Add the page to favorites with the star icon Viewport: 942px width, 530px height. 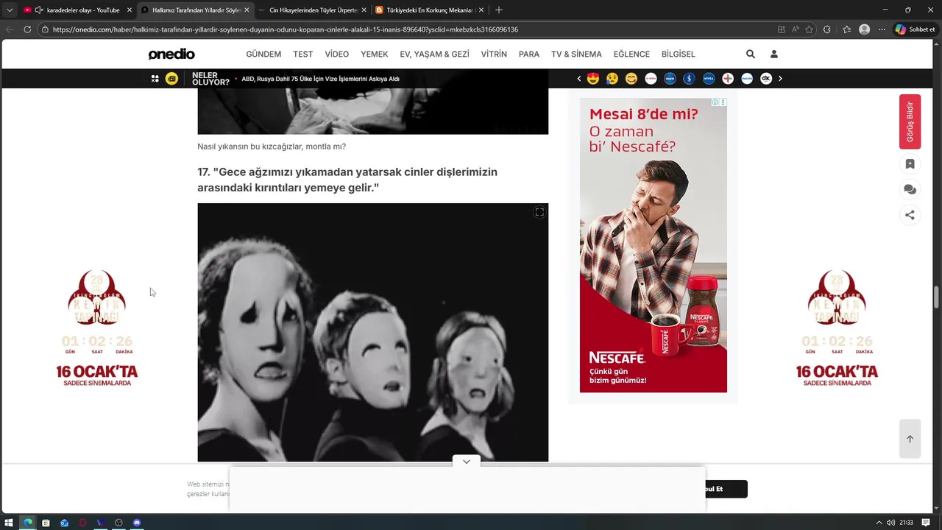click(x=810, y=29)
